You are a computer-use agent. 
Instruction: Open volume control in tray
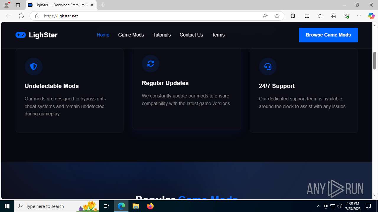point(340,206)
